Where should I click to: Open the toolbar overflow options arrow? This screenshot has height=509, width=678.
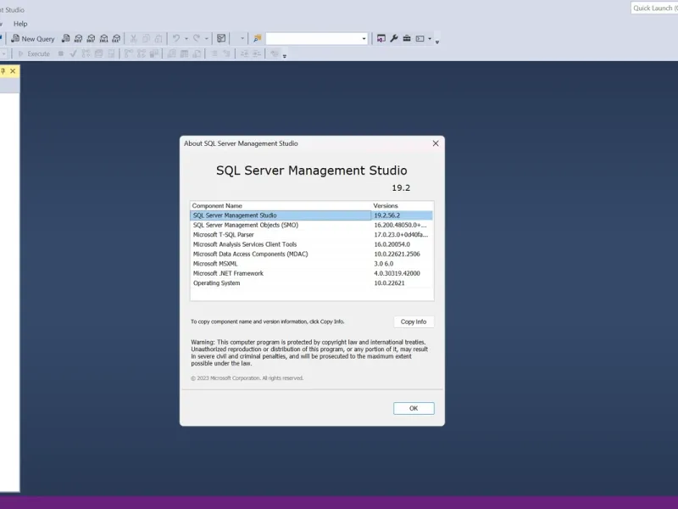pyautogui.click(x=437, y=42)
